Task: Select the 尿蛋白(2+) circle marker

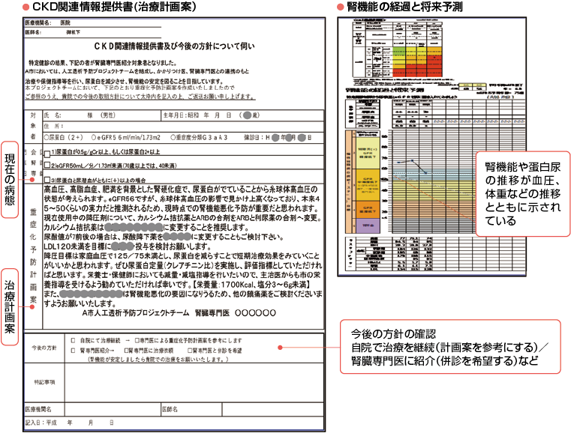Action: [x=47, y=137]
